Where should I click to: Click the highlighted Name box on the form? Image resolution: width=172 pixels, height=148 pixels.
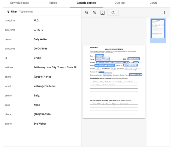(x=102, y=59)
